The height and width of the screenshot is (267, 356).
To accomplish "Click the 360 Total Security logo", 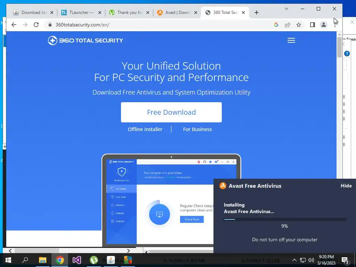I will 86,40.
